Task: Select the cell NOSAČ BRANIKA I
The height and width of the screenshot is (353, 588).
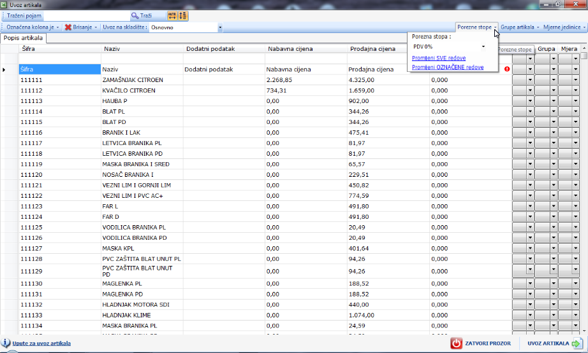Action: point(142,175)
